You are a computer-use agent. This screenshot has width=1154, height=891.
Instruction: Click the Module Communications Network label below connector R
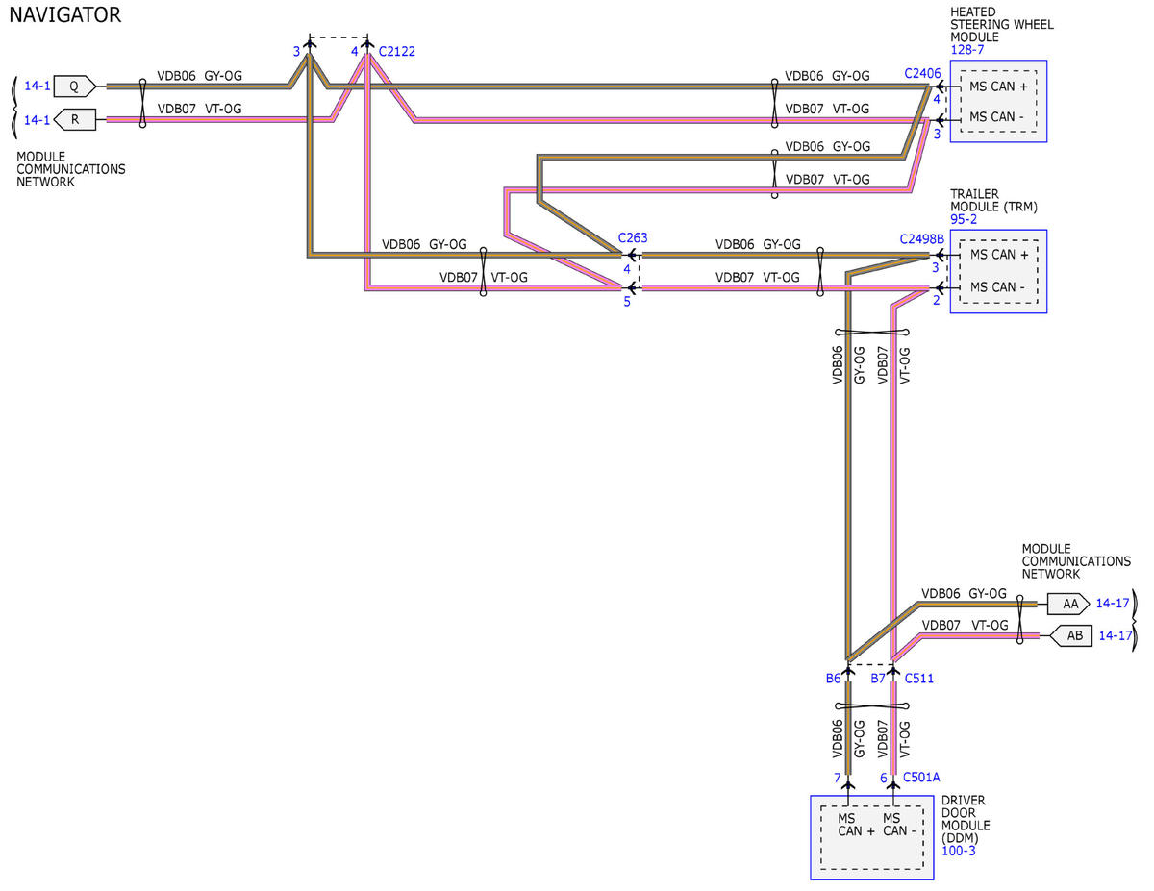(71, 168)
